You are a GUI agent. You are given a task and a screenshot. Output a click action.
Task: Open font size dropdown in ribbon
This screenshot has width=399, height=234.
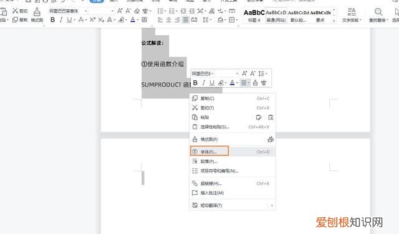112,11
